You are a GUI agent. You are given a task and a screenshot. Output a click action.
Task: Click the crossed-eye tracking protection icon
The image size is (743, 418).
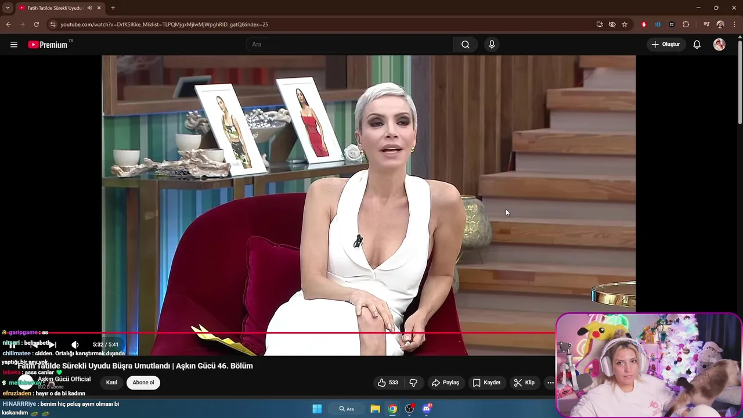[x=612, y=24]
